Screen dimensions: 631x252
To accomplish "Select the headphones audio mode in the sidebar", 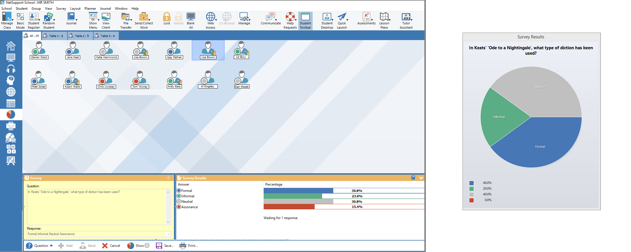I will [11, 69].
